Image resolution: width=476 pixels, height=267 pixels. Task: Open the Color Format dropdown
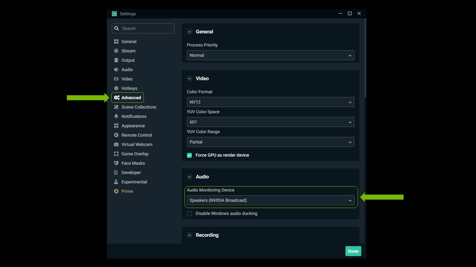(270, 102)
